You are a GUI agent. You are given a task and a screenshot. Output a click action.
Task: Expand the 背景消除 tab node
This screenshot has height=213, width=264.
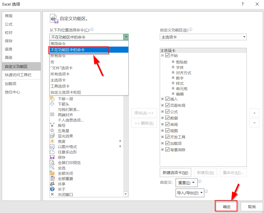(162, 149)
